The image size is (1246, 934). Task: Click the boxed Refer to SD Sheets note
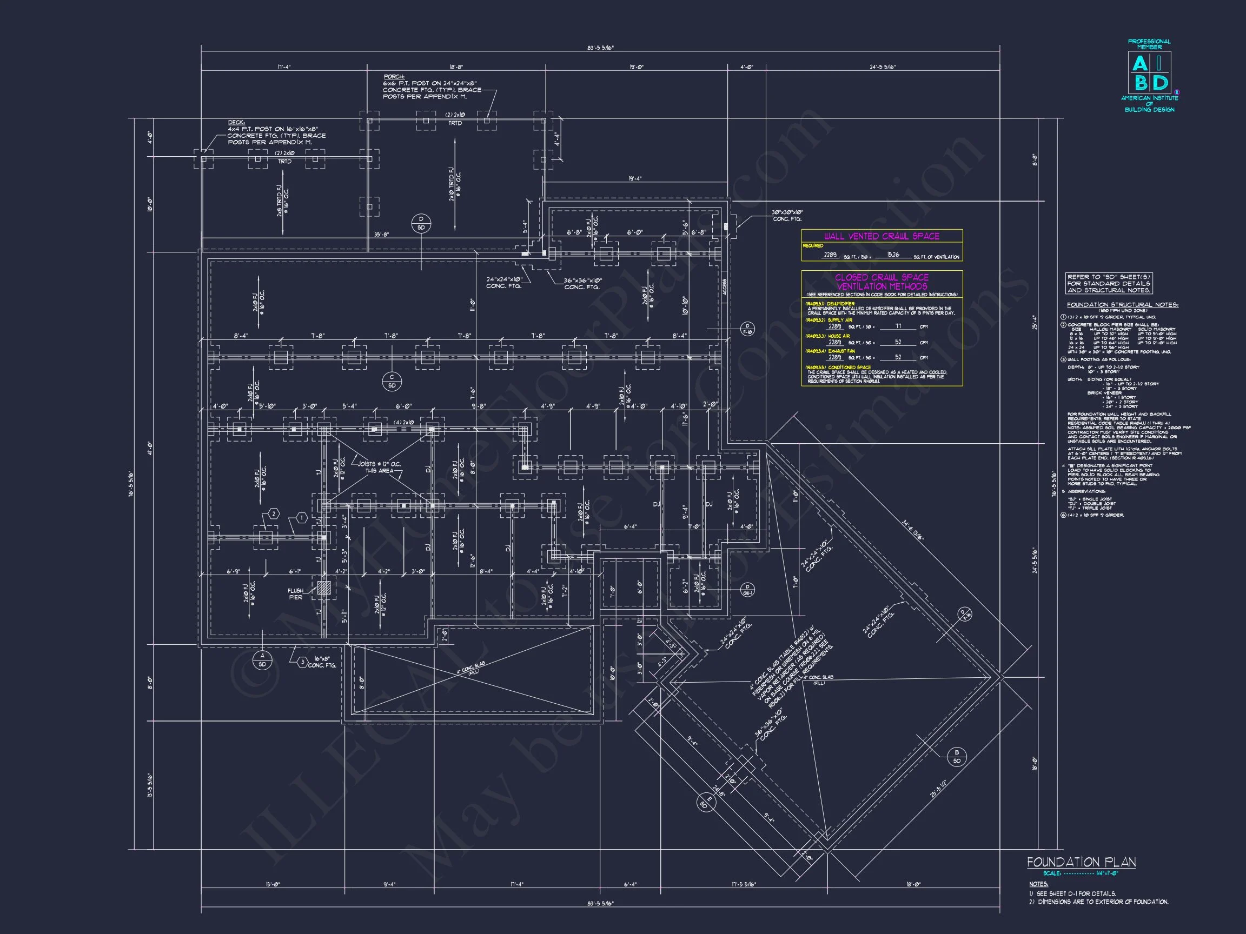(x=1109, y=283)
